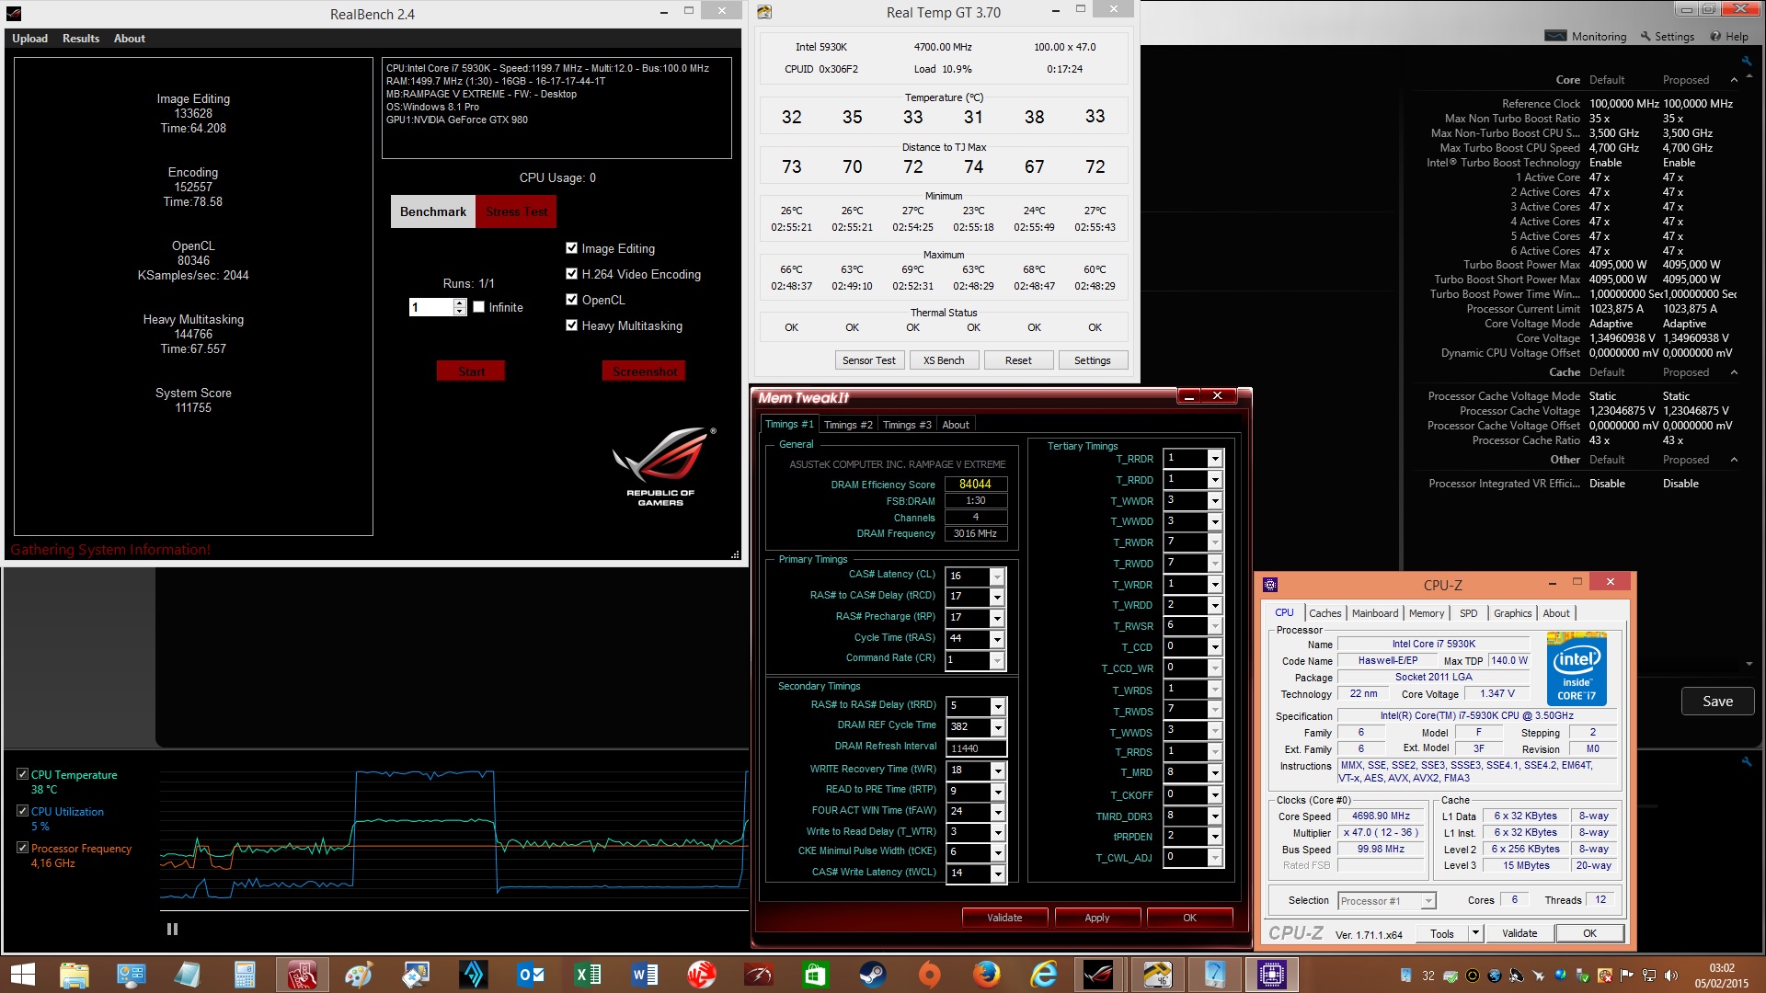Enable the Infinite runs checkbox
The width and height of the screenshot is (1766, 993).
479,307
